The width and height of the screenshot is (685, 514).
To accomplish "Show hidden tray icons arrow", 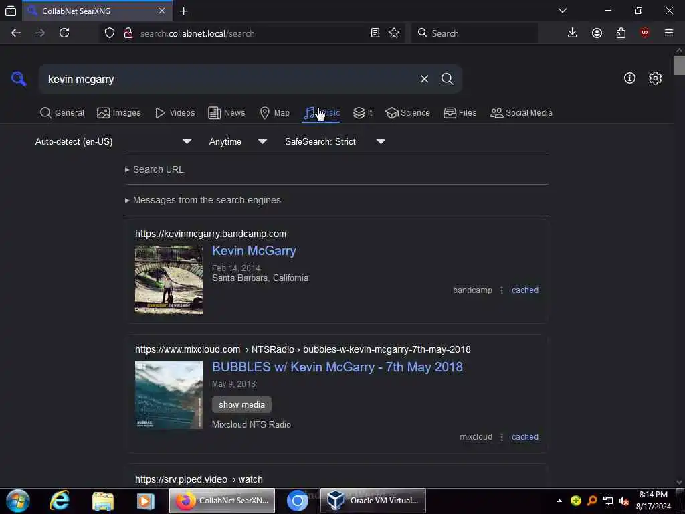I will [x=560, y=501].
